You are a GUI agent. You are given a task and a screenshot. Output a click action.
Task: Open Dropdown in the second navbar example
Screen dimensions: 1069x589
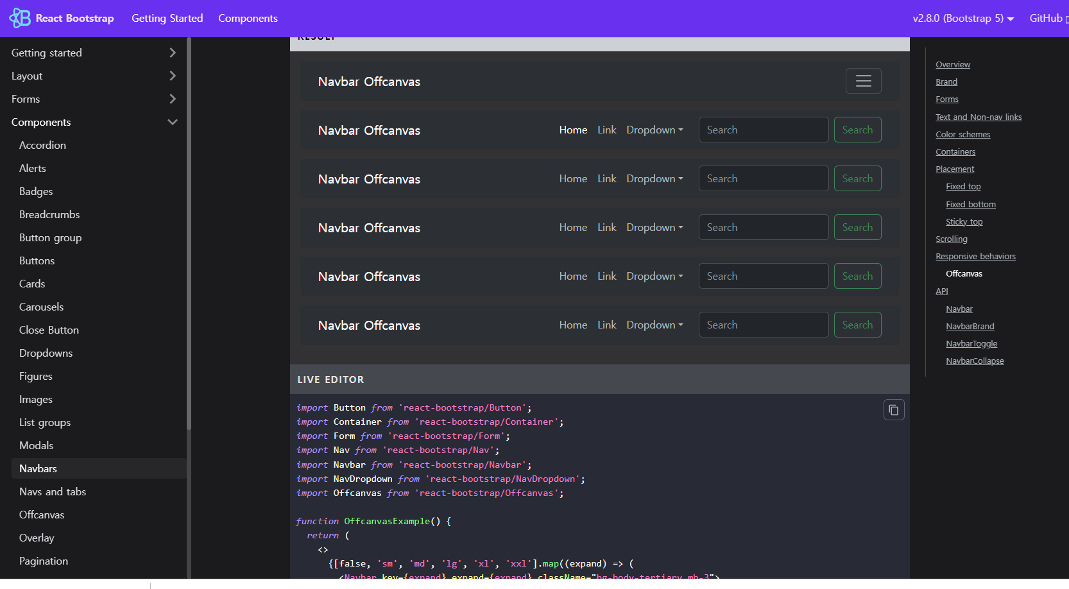point(654,130)
